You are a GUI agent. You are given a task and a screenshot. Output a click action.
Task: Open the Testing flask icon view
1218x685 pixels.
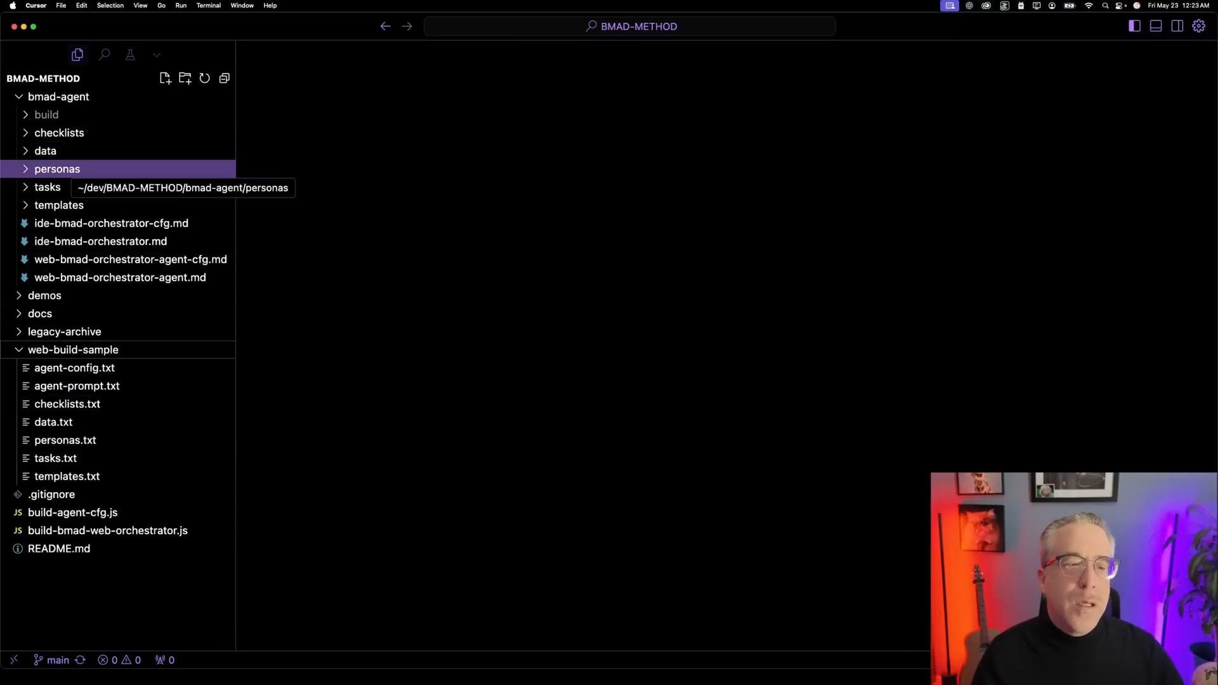(x=130, y=55)
